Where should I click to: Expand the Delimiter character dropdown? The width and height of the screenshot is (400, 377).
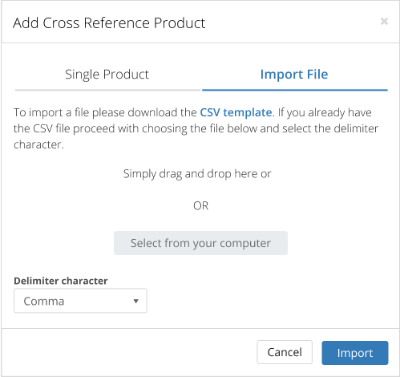(80, 301)
